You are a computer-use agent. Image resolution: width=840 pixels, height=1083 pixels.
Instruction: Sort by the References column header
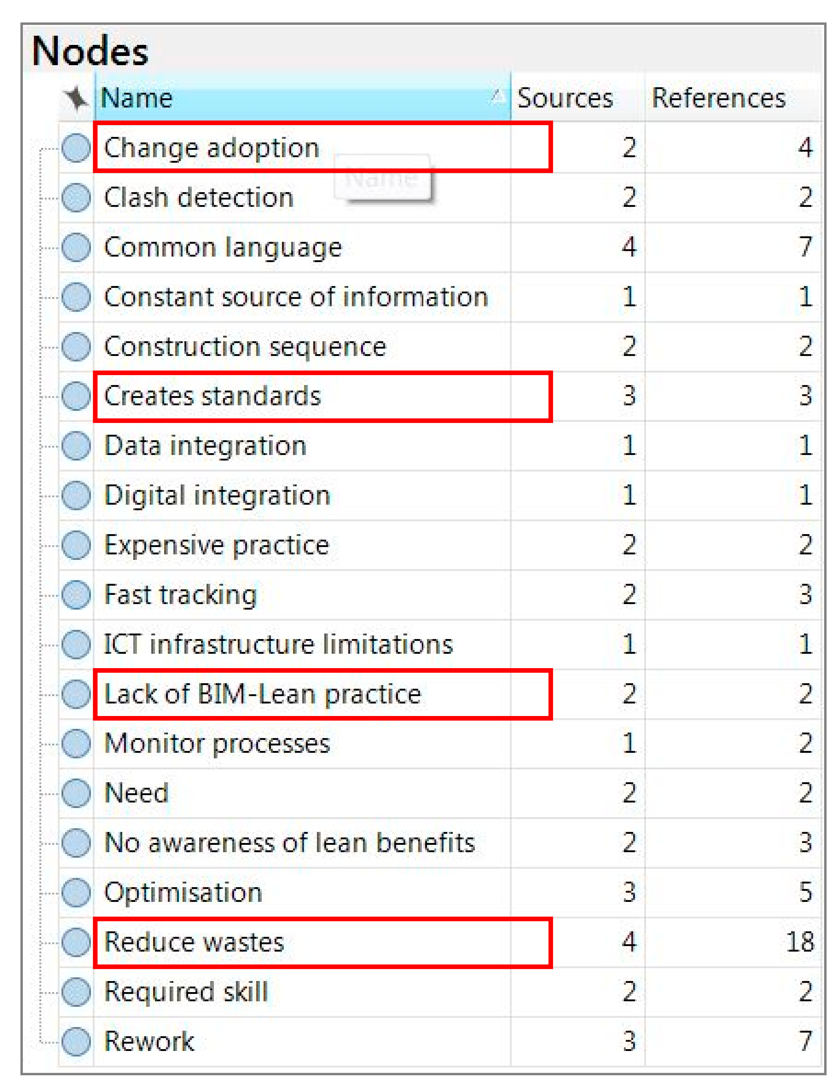coord(719,98)
